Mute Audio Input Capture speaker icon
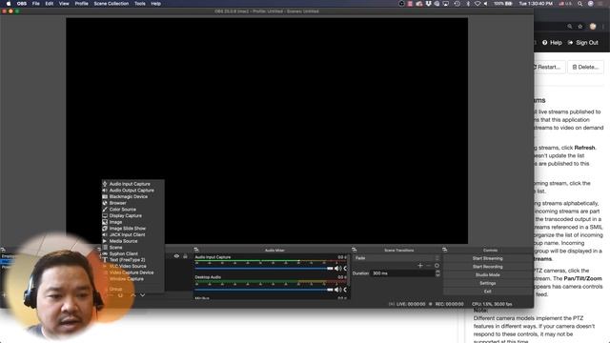 click(x=337, y=269)
